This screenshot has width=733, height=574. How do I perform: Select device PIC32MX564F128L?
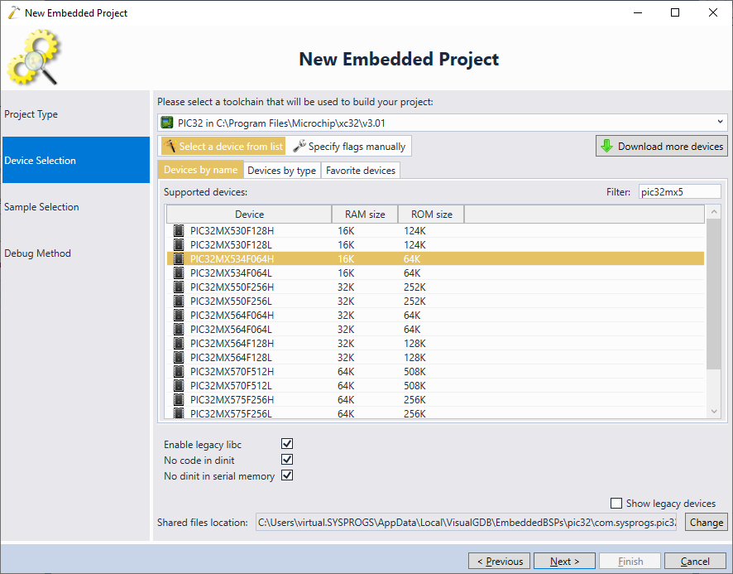[435, 357]
